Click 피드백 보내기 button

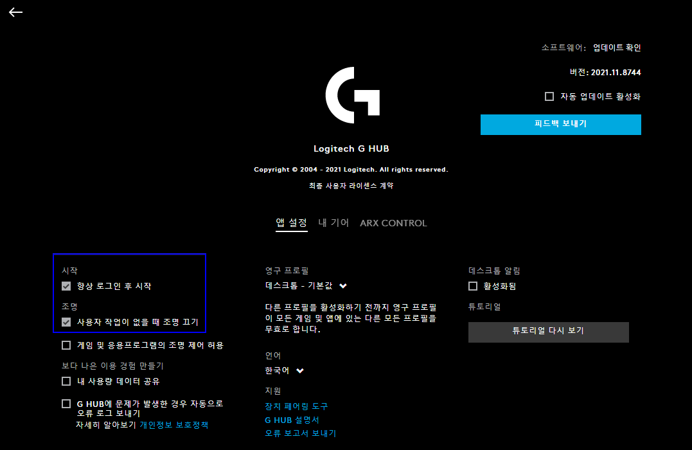tap(560, 125)
